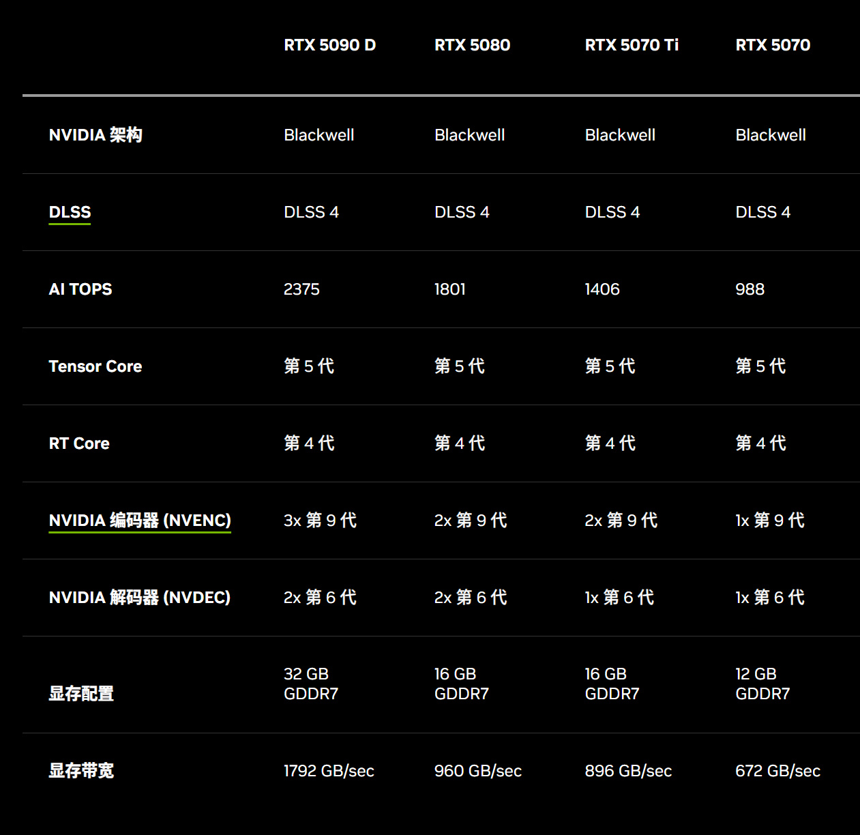
Task: Click the AI TOPS value 1801
Action: tap(450, 289)
